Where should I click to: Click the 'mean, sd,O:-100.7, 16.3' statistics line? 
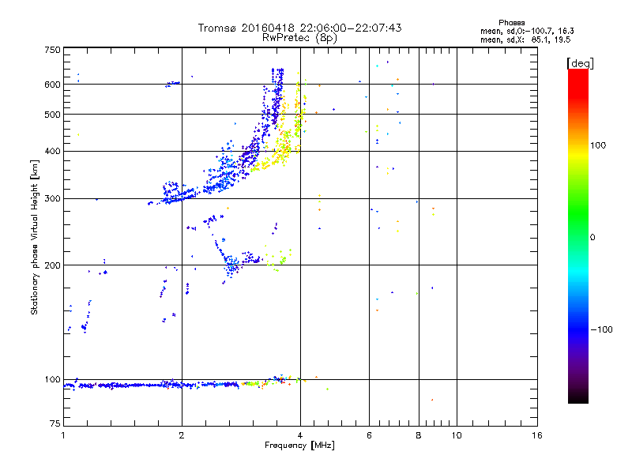coord(527,31)
